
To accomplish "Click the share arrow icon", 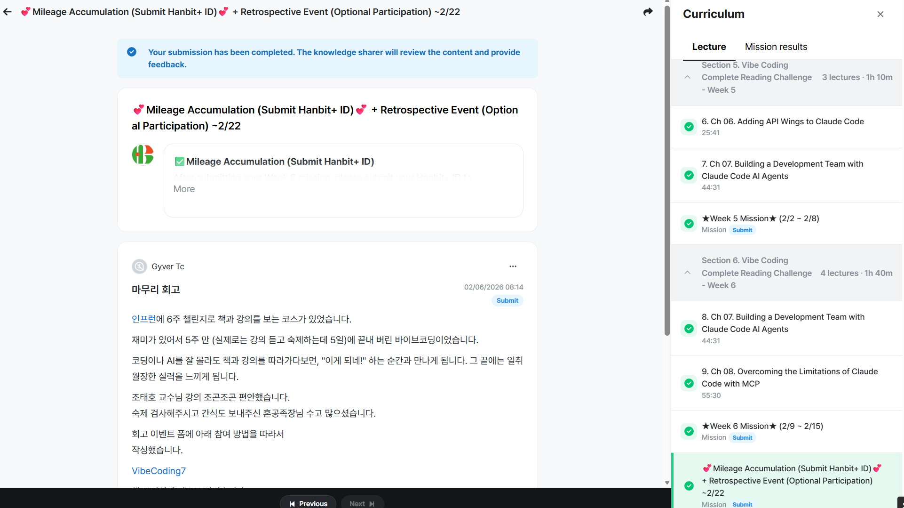I will [x=648, y=12].
